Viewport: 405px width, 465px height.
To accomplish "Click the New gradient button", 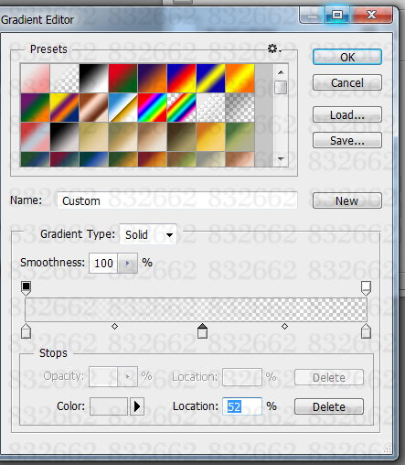I will click(x=347, y=200).
